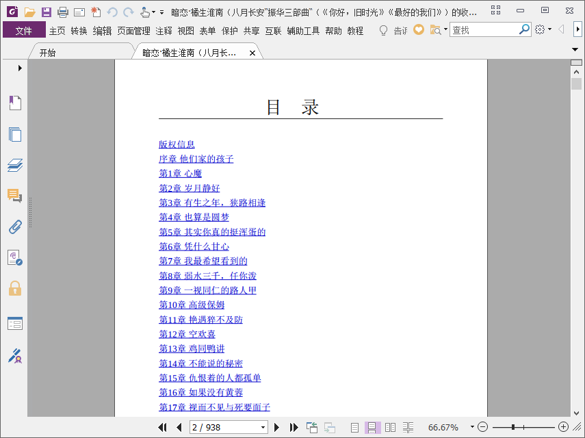Expand the Hand tool dropdown arrow

tap(153, 12)
